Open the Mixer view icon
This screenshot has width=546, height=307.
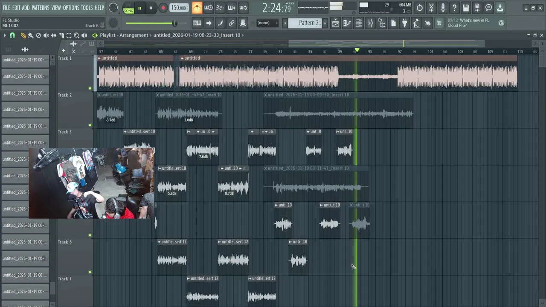(370, 23)
